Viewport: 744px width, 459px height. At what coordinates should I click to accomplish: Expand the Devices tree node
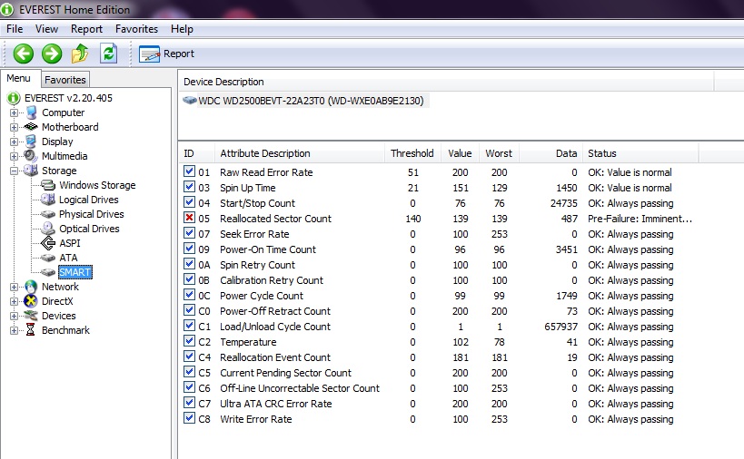point(14,316)
